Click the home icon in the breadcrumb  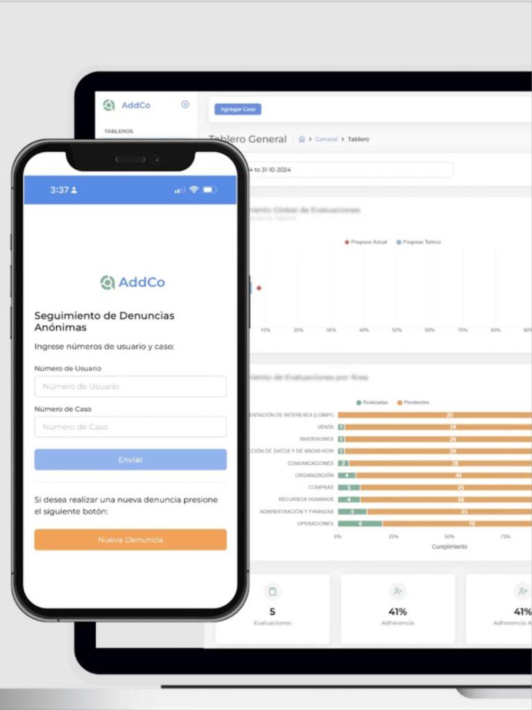[x=302, y=139]
